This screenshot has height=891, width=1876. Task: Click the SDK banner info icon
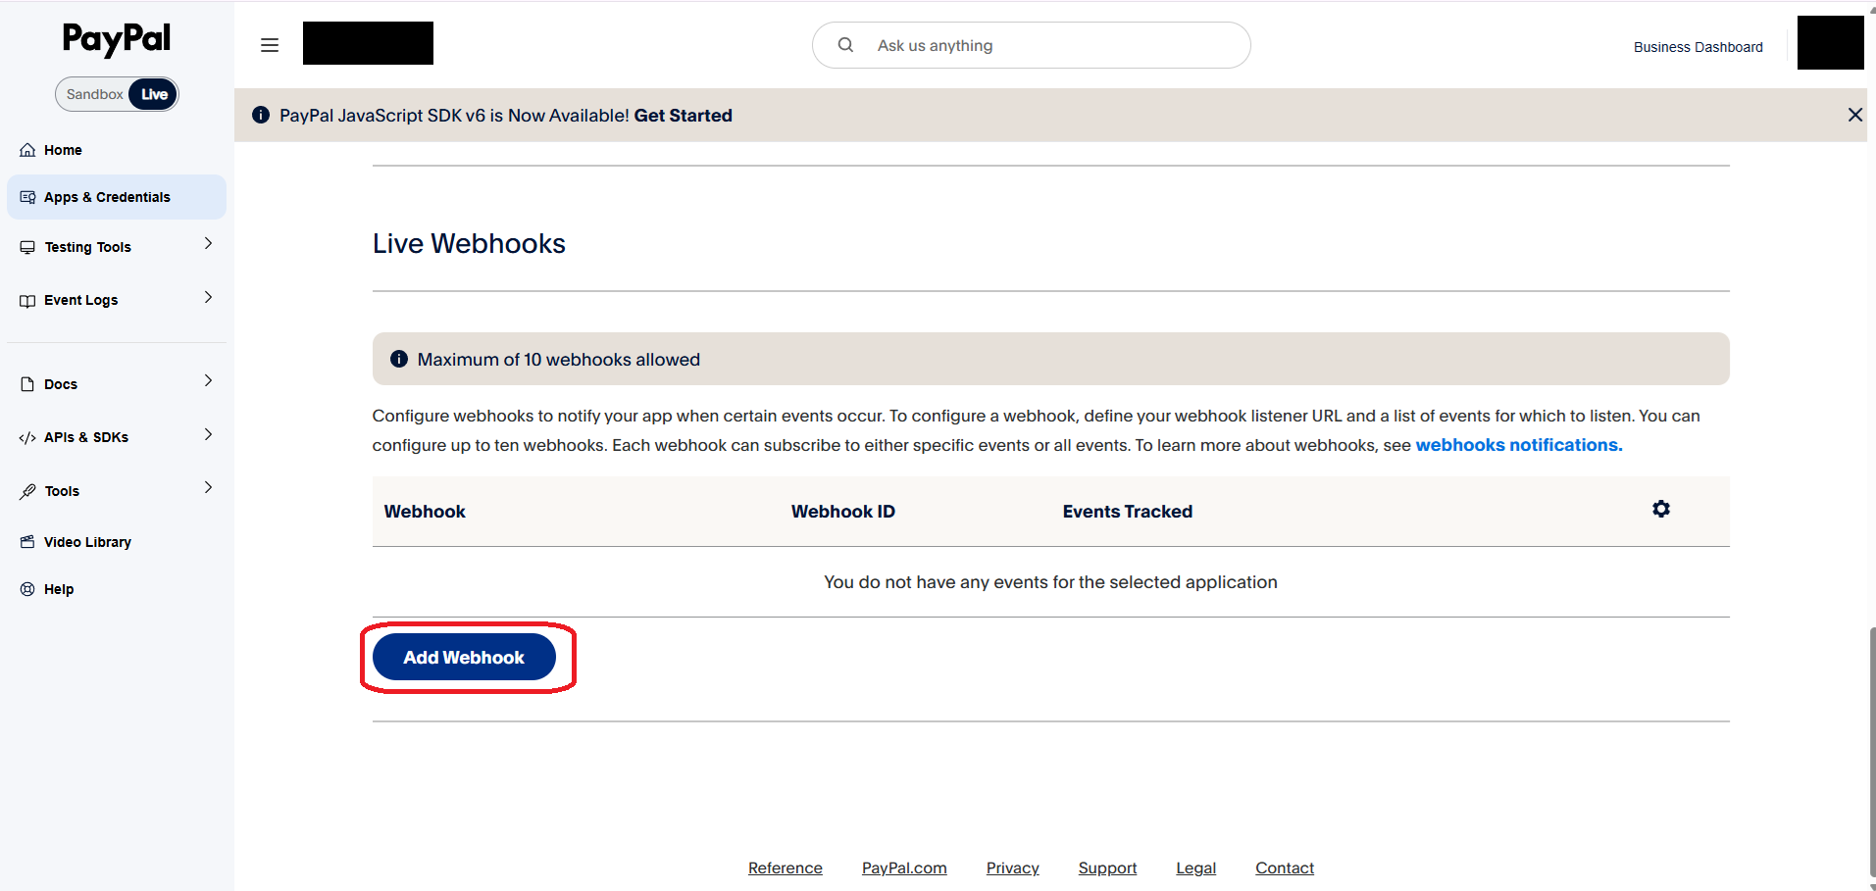[261, 115]
